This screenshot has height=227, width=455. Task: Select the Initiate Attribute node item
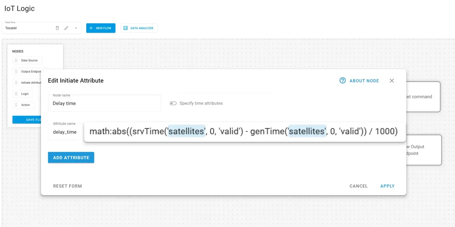(x=30, y=83)
